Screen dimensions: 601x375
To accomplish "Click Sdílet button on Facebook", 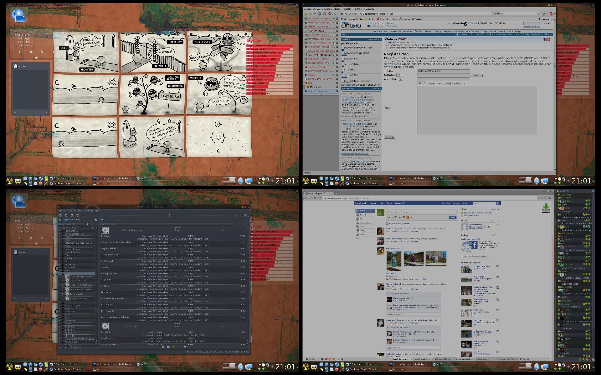I will tap(453, 217).
